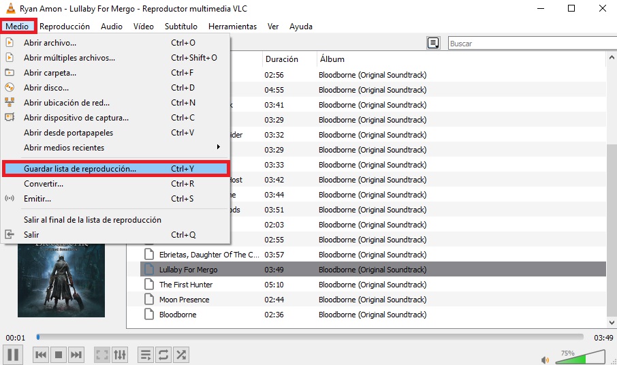The image size is (617, 365).
Task: Choose Abrir archivo... from the menu
Action: click(x=115, y=42)
